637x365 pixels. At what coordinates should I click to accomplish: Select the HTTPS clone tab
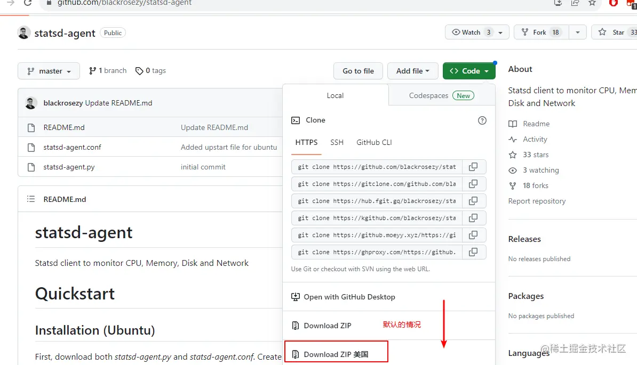(x=306, y=142)
